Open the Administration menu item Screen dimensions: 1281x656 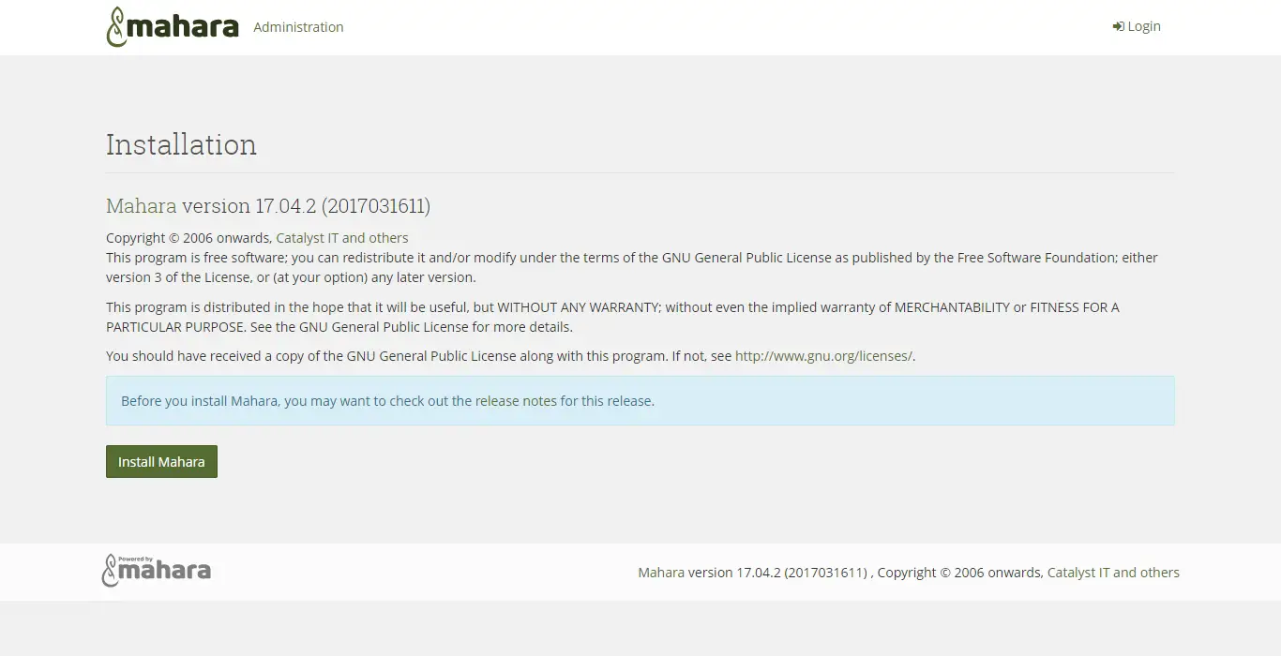tap(298, 27)
